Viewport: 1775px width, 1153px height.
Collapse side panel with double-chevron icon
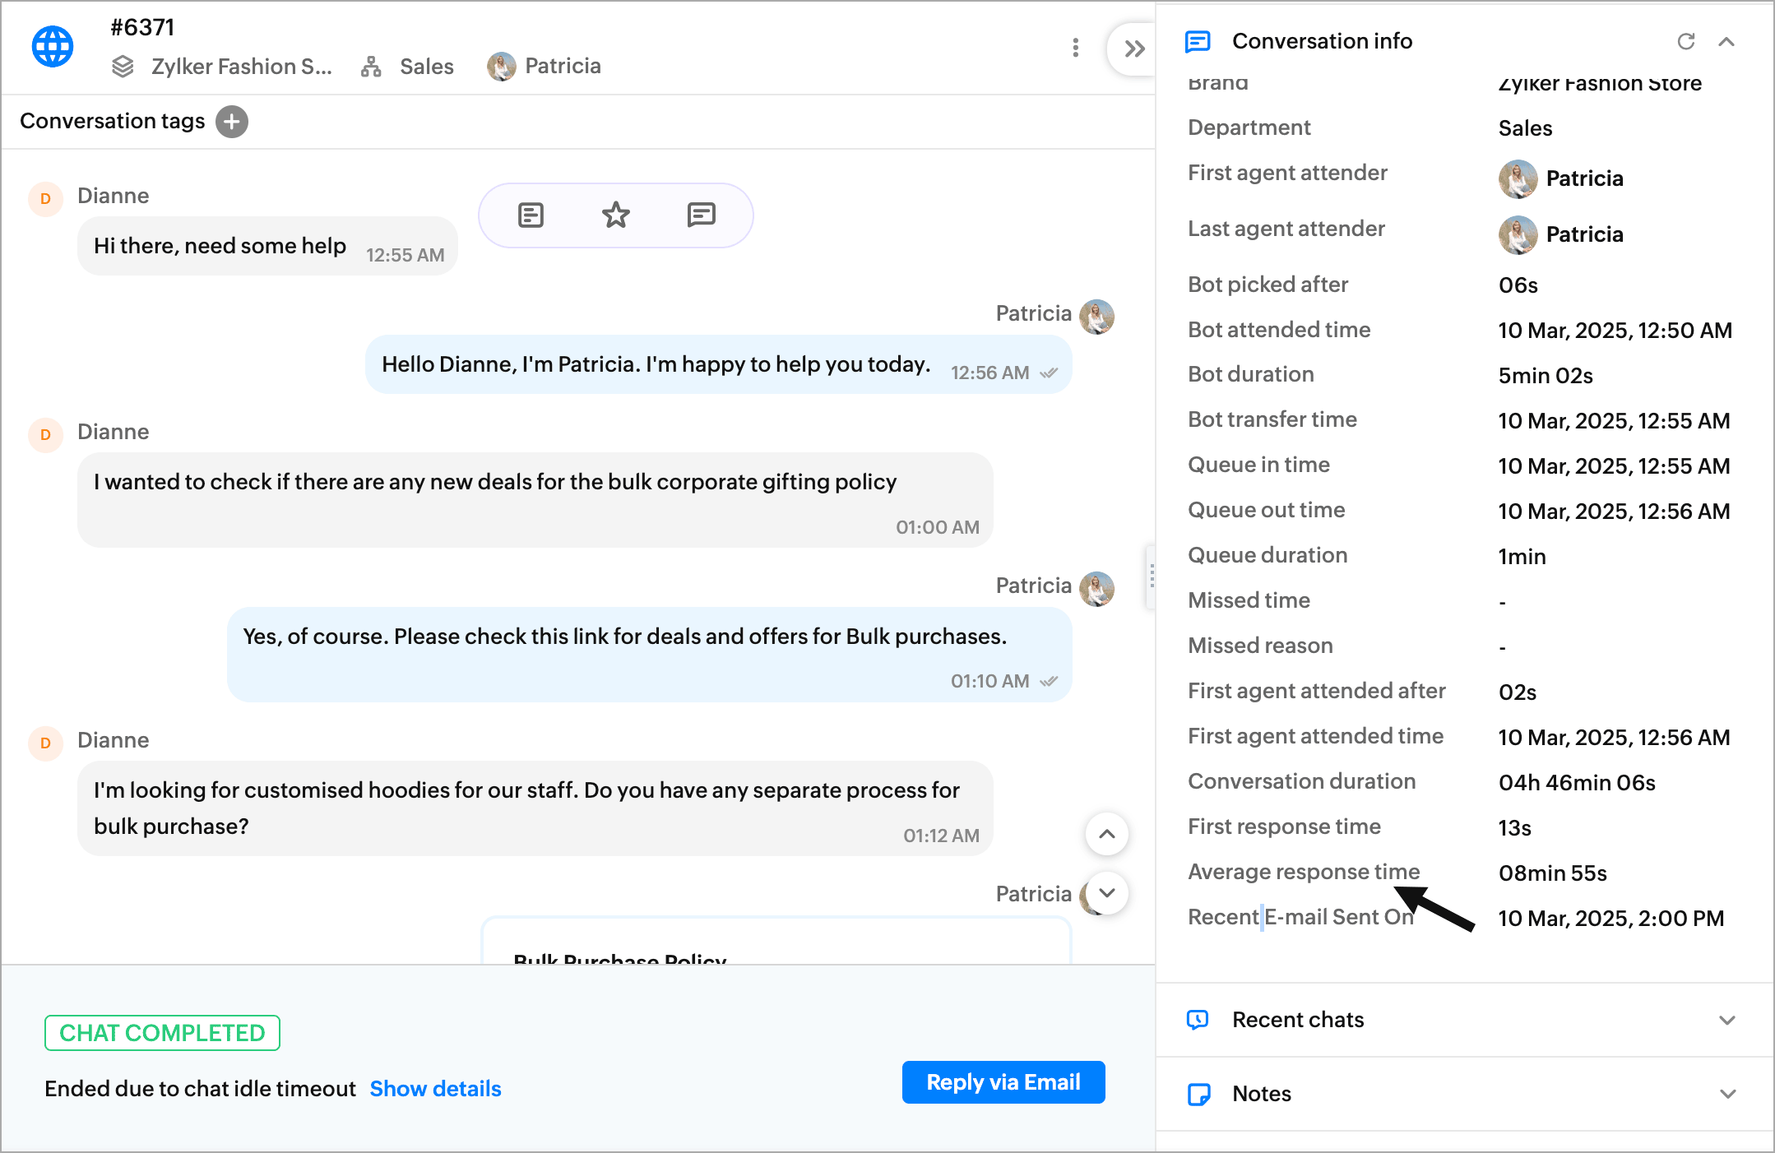coord(1134,49)
